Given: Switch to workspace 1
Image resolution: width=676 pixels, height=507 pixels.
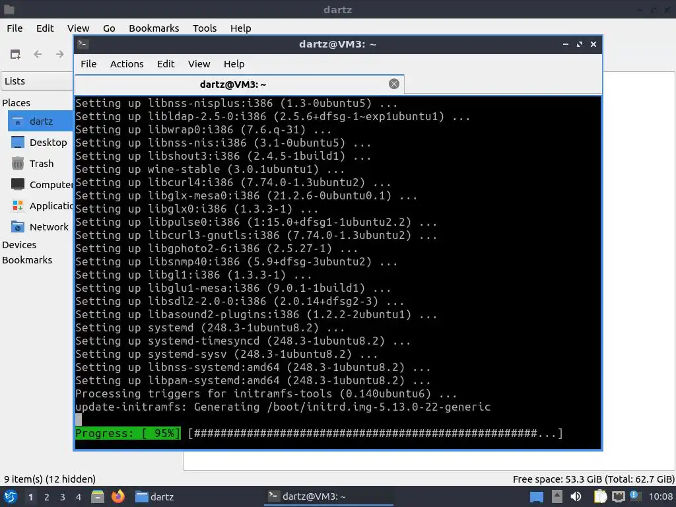Looking at the screenshot, I should point(30,497).
